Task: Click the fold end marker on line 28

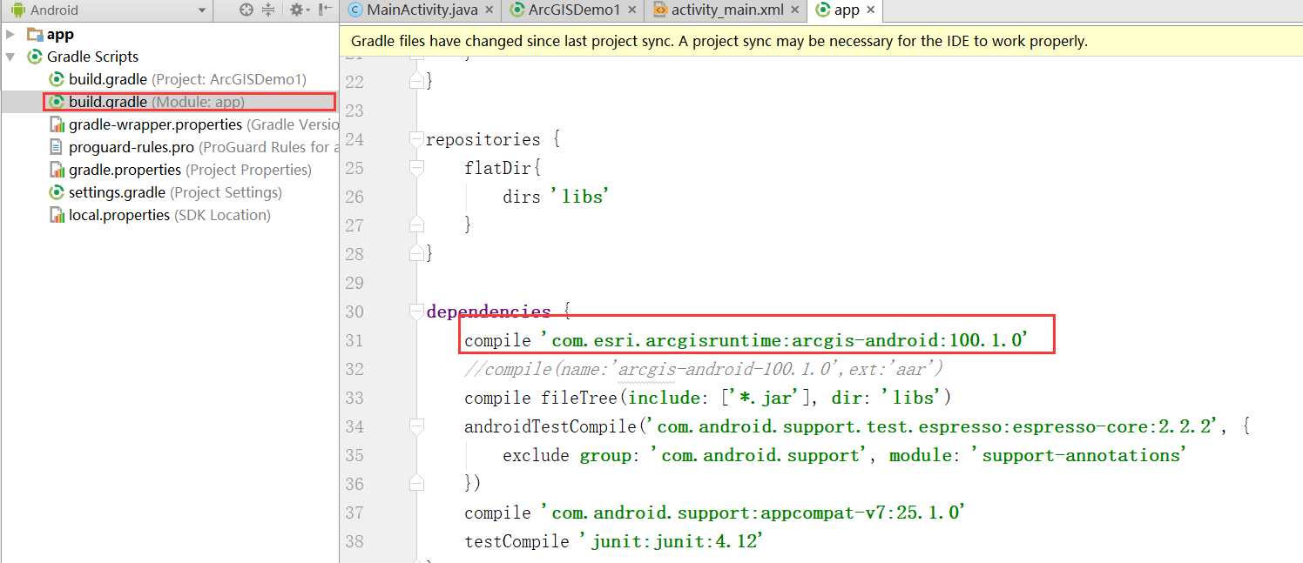Action: (416, 254)
